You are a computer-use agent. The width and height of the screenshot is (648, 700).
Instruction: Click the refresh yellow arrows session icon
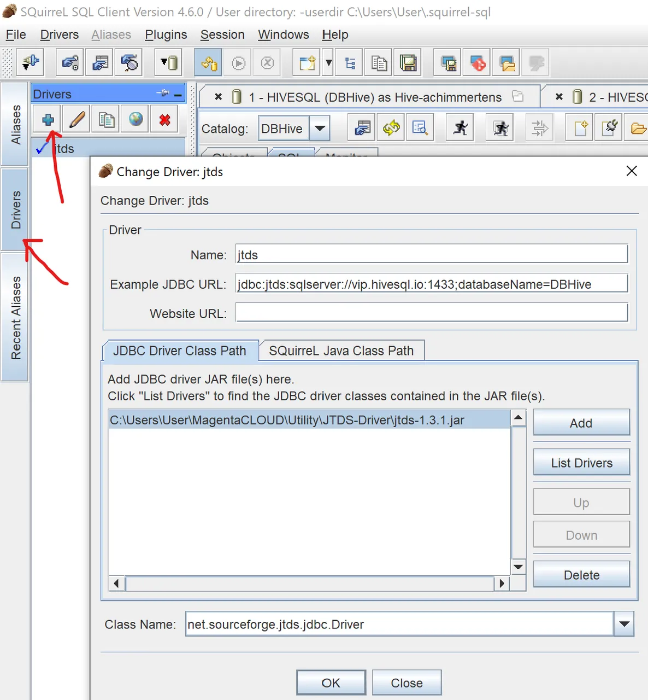point(391,128)
